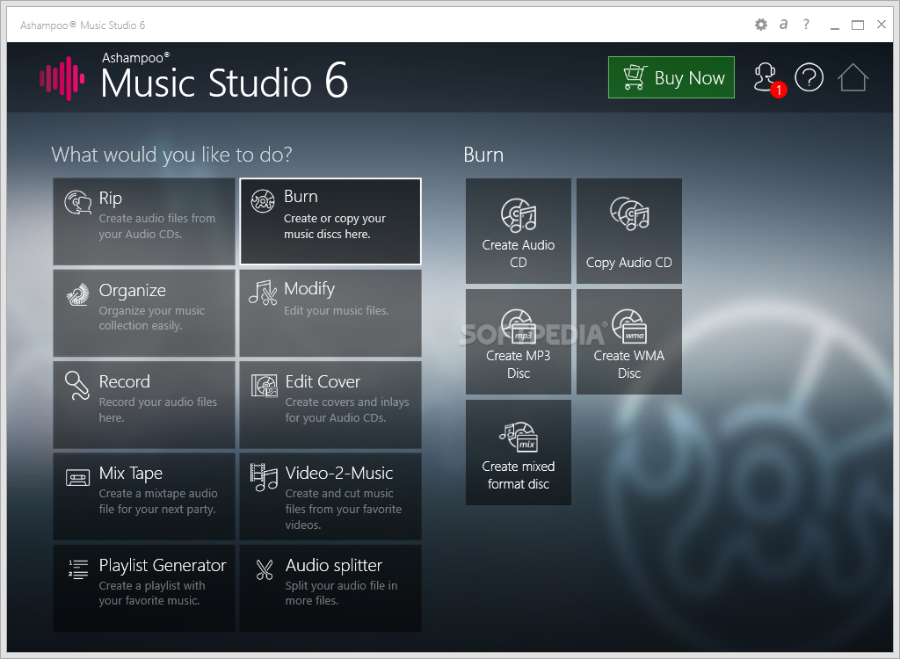Open the Rip tile
900x659 pixels.
[x=144, y=221]
